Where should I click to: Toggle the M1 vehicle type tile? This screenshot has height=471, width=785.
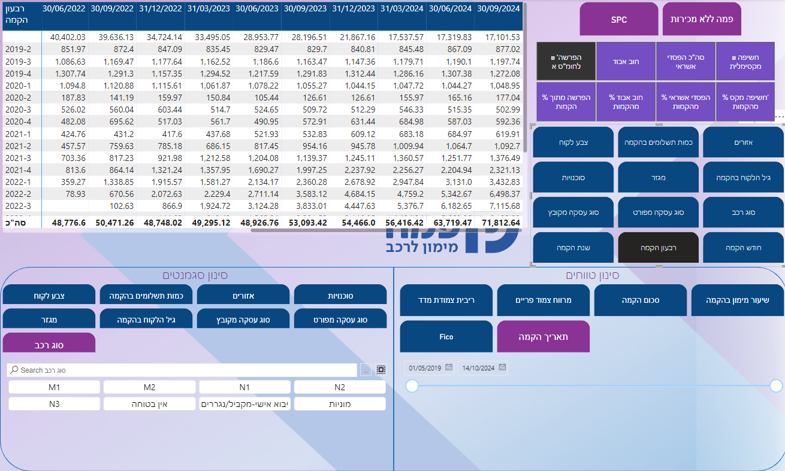point(55,387)
